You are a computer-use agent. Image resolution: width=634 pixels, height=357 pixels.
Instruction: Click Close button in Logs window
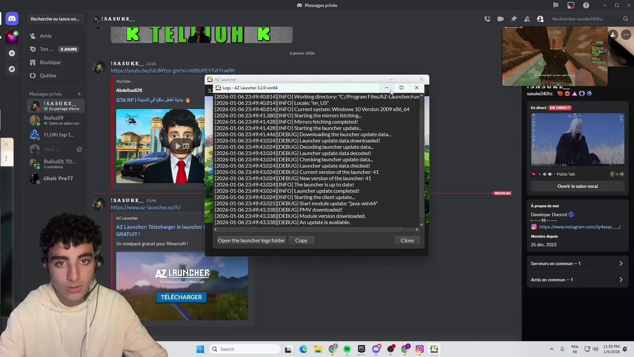(x=407, y=240)
